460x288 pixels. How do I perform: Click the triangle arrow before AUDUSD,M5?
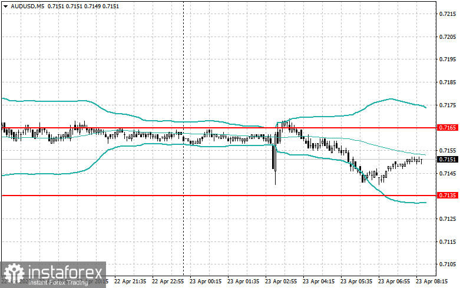click(5, 6)
